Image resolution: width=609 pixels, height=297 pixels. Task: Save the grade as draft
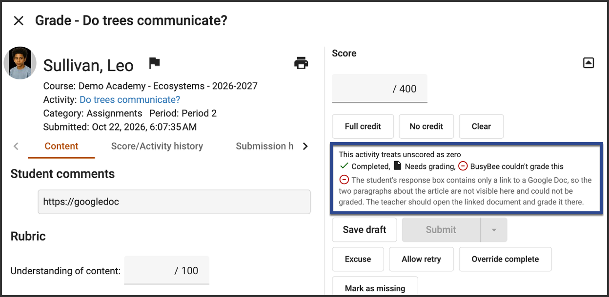[x=365, y=230]
